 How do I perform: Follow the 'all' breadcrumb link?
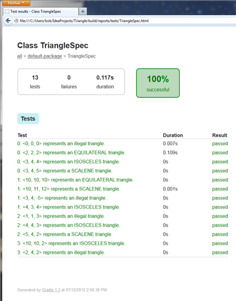tap(19, 56)
